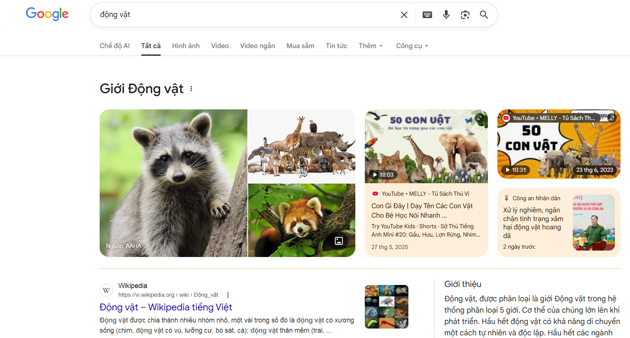The image size is (630, 338).
Task: Open 'Động vật – Wikipedia tiếng Việt' result
Action: click(x=166, y=307)
